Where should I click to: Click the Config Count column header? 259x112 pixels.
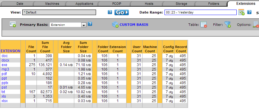[168, 49]
